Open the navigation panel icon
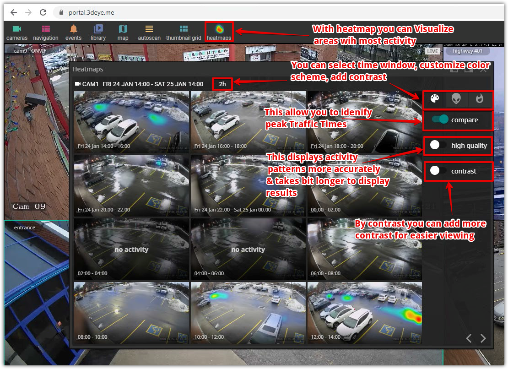This screenshot has width=508, height=369. [46, 32]
